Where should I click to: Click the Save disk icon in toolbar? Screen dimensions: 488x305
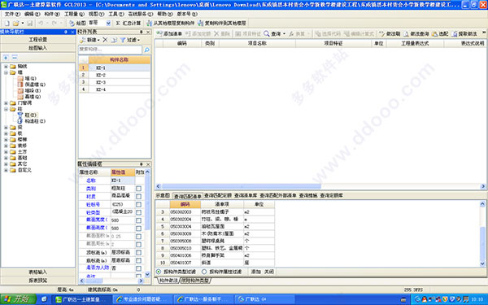tap(30, 24)
